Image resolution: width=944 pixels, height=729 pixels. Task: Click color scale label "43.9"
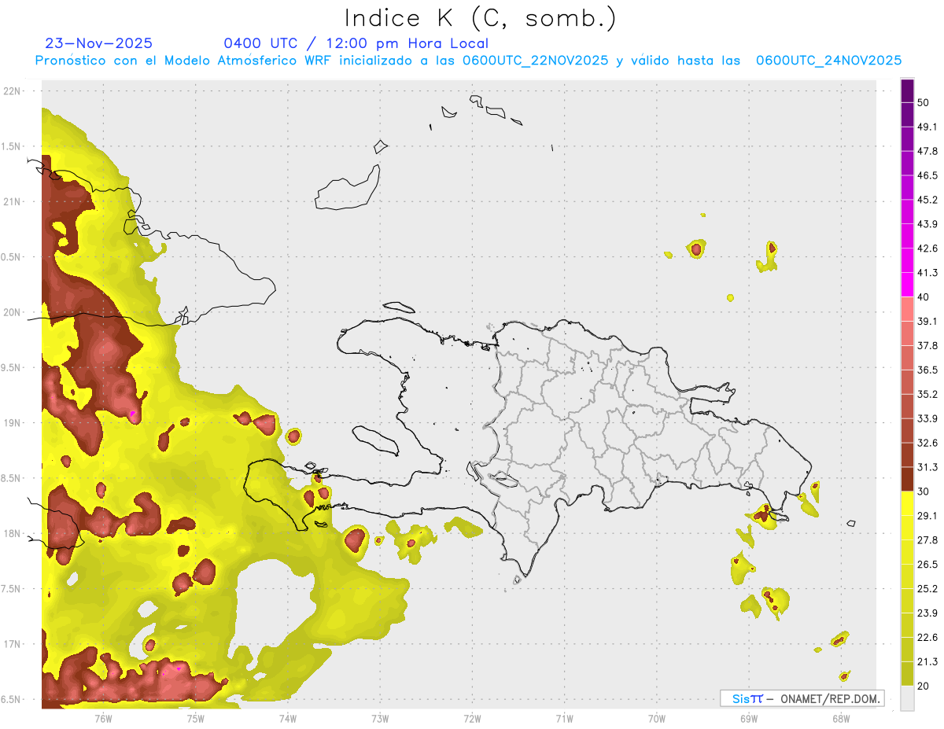pyautogui.click(x=927, y=224)
